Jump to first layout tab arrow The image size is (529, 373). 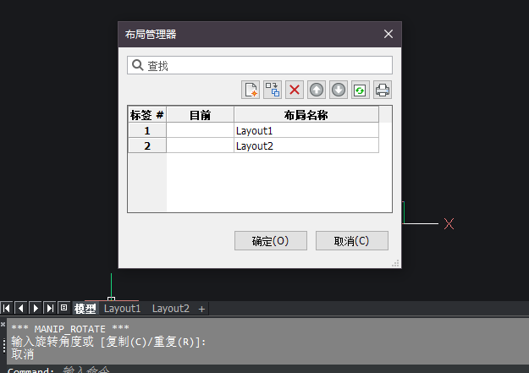[x=7, y=309]
